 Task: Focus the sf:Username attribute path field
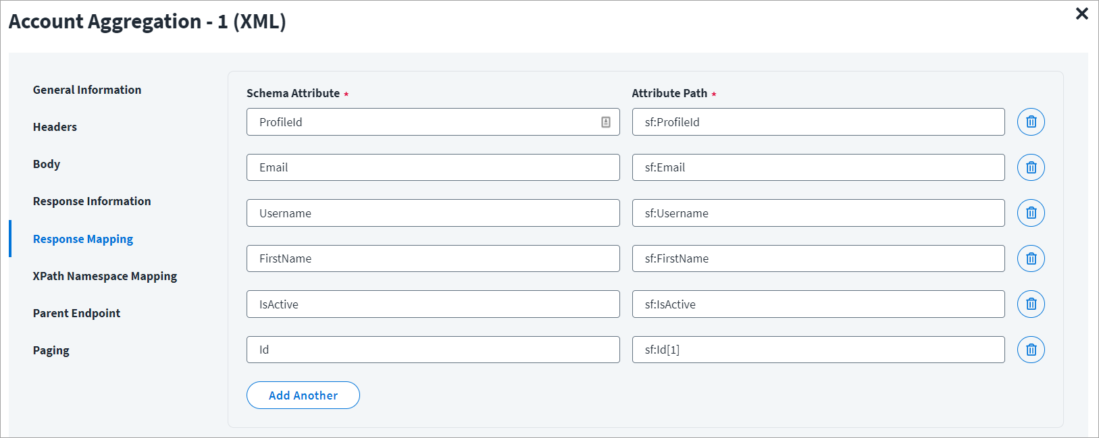(x=818, y=213)
